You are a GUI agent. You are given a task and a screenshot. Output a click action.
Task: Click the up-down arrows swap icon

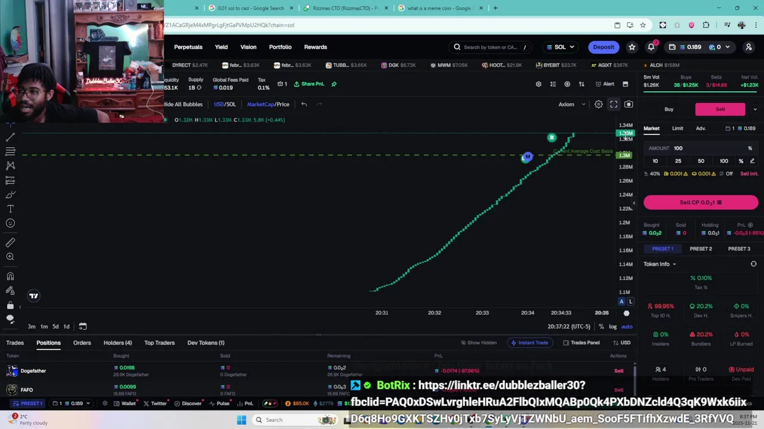581,84
